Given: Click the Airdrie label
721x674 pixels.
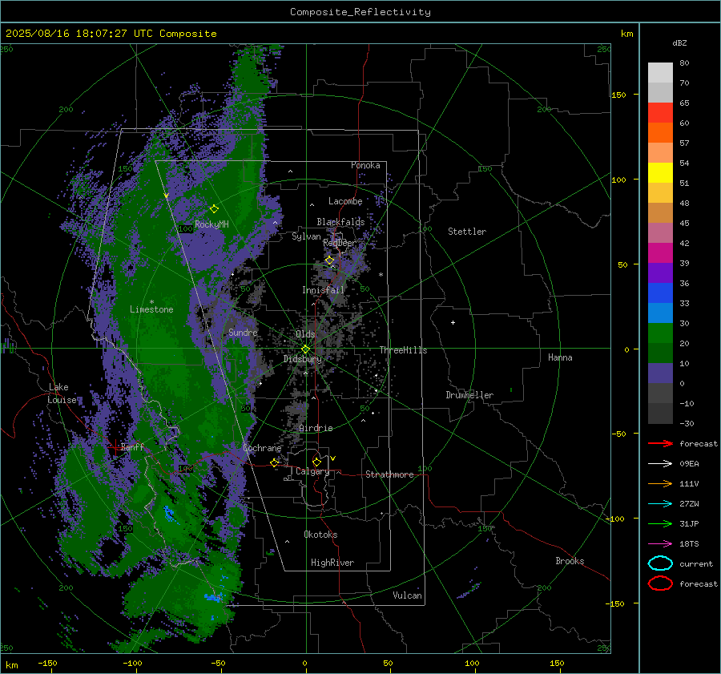Looking at the screenshot, I should (316, 428).
